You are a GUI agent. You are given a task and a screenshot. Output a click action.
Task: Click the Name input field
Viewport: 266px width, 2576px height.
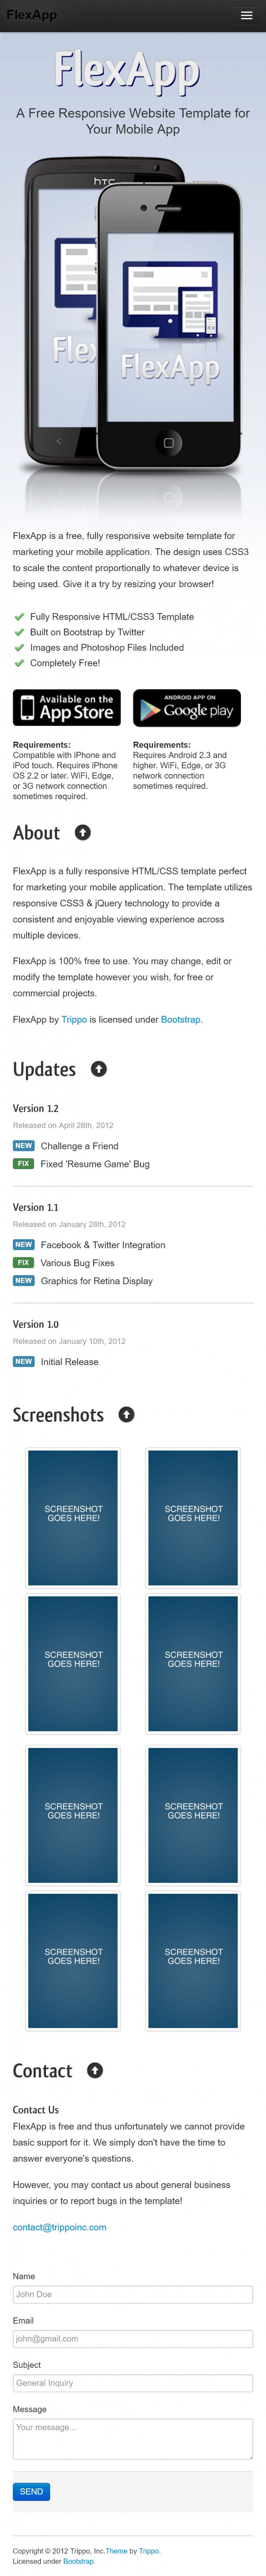click(133, 2294)
